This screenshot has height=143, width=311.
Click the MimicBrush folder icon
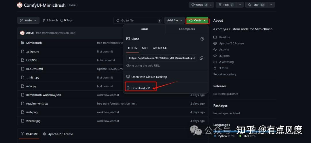(22, 43)
